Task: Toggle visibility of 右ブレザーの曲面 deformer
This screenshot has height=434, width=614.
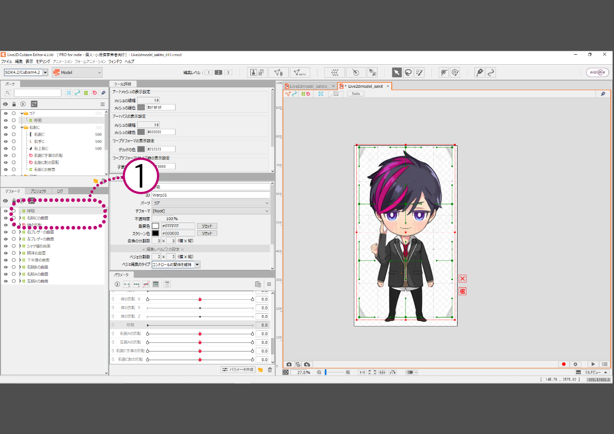Action: pos(6,232)
